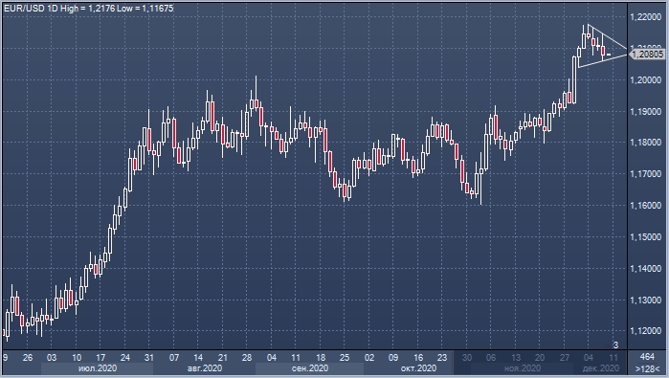Click date label 18 on the time axis

click(x=321, y=358)
